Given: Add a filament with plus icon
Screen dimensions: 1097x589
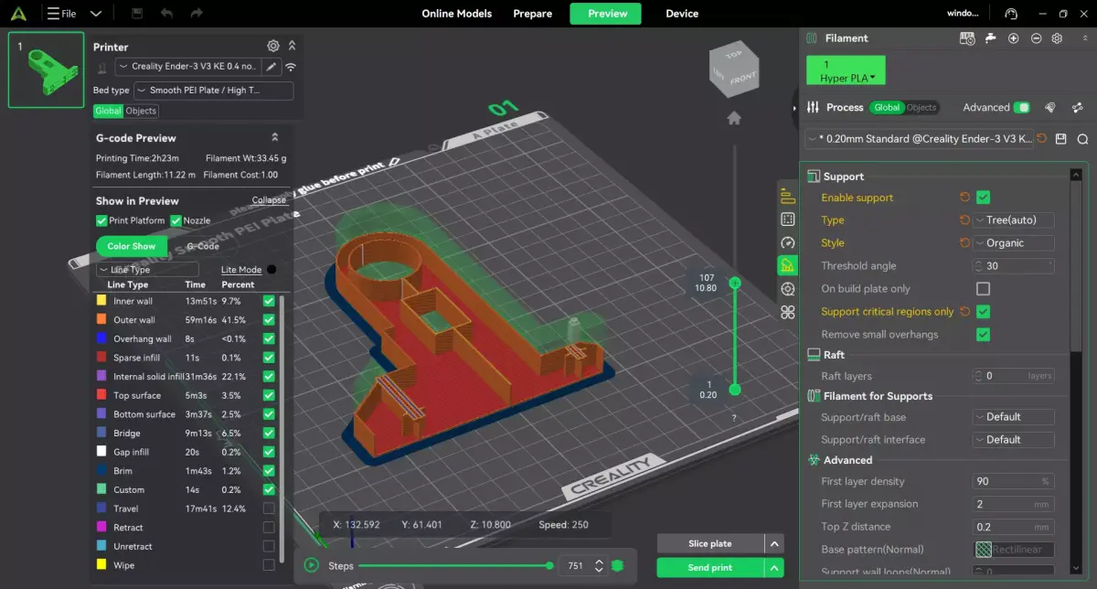Looking at the screenshot, I should point(1013,38).
